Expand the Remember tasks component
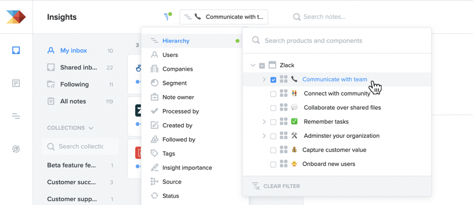The height and width of the screenshot is (205, 473). coord(264,122)
